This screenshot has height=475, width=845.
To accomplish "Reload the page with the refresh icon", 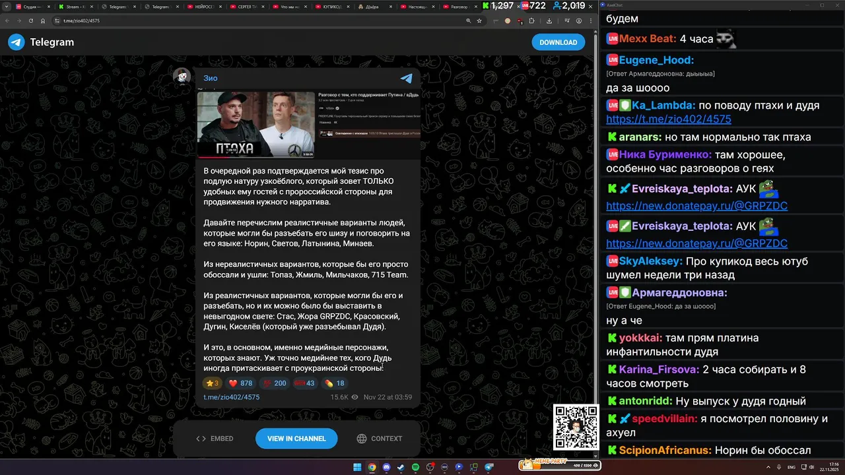I will 30,20.
